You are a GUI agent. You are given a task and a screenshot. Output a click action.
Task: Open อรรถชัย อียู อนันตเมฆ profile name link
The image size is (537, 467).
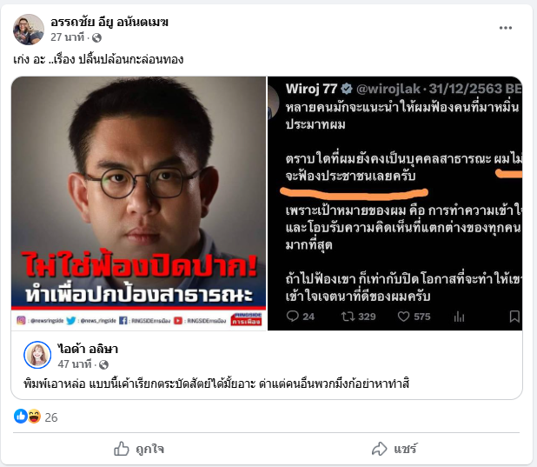(x=109, y=22)
